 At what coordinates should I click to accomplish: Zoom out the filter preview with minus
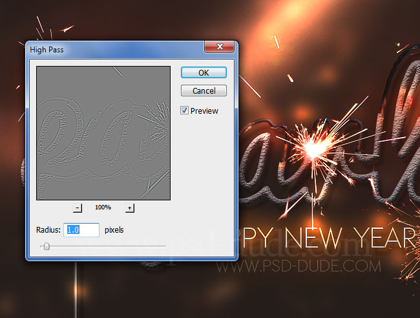[78, 207]
